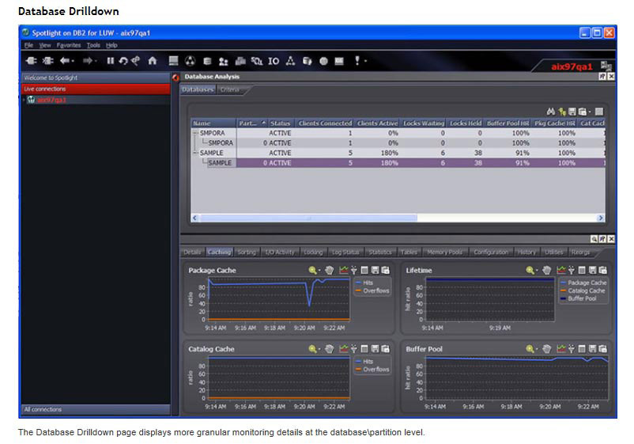Click the save icon in Lifetime chart panel
634x444 pixels.
pyautogui.click(x=592, y=270)
